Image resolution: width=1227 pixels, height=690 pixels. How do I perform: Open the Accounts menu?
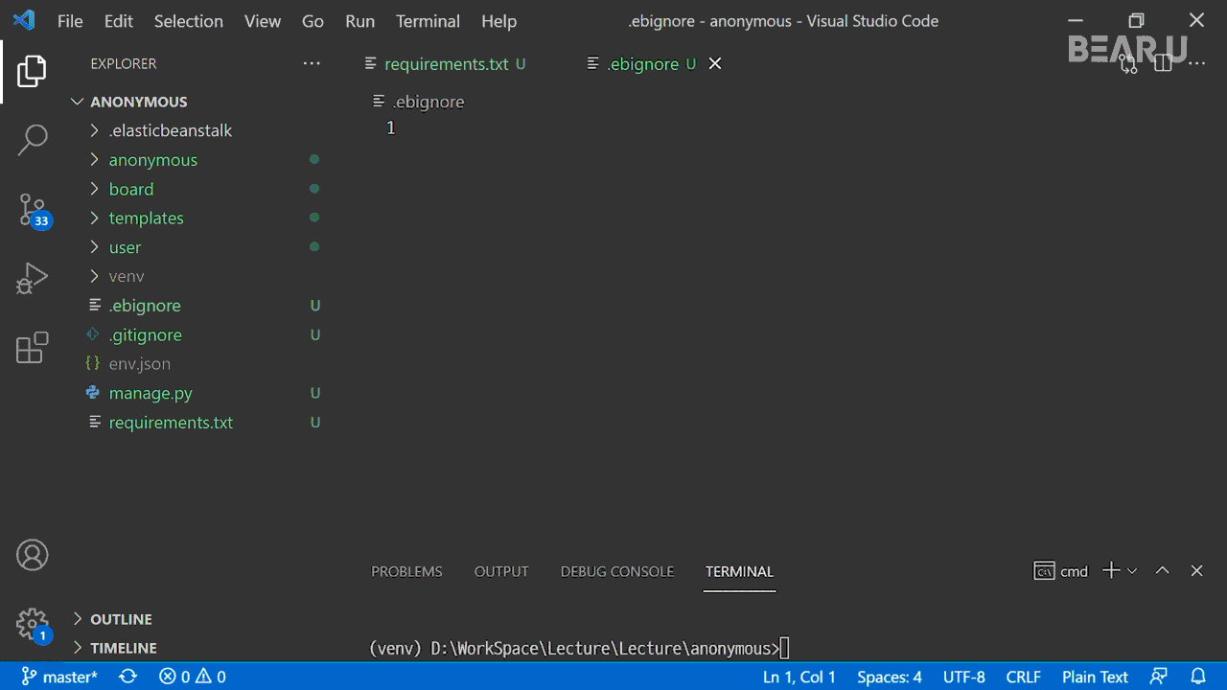click(x=32, y=555)
